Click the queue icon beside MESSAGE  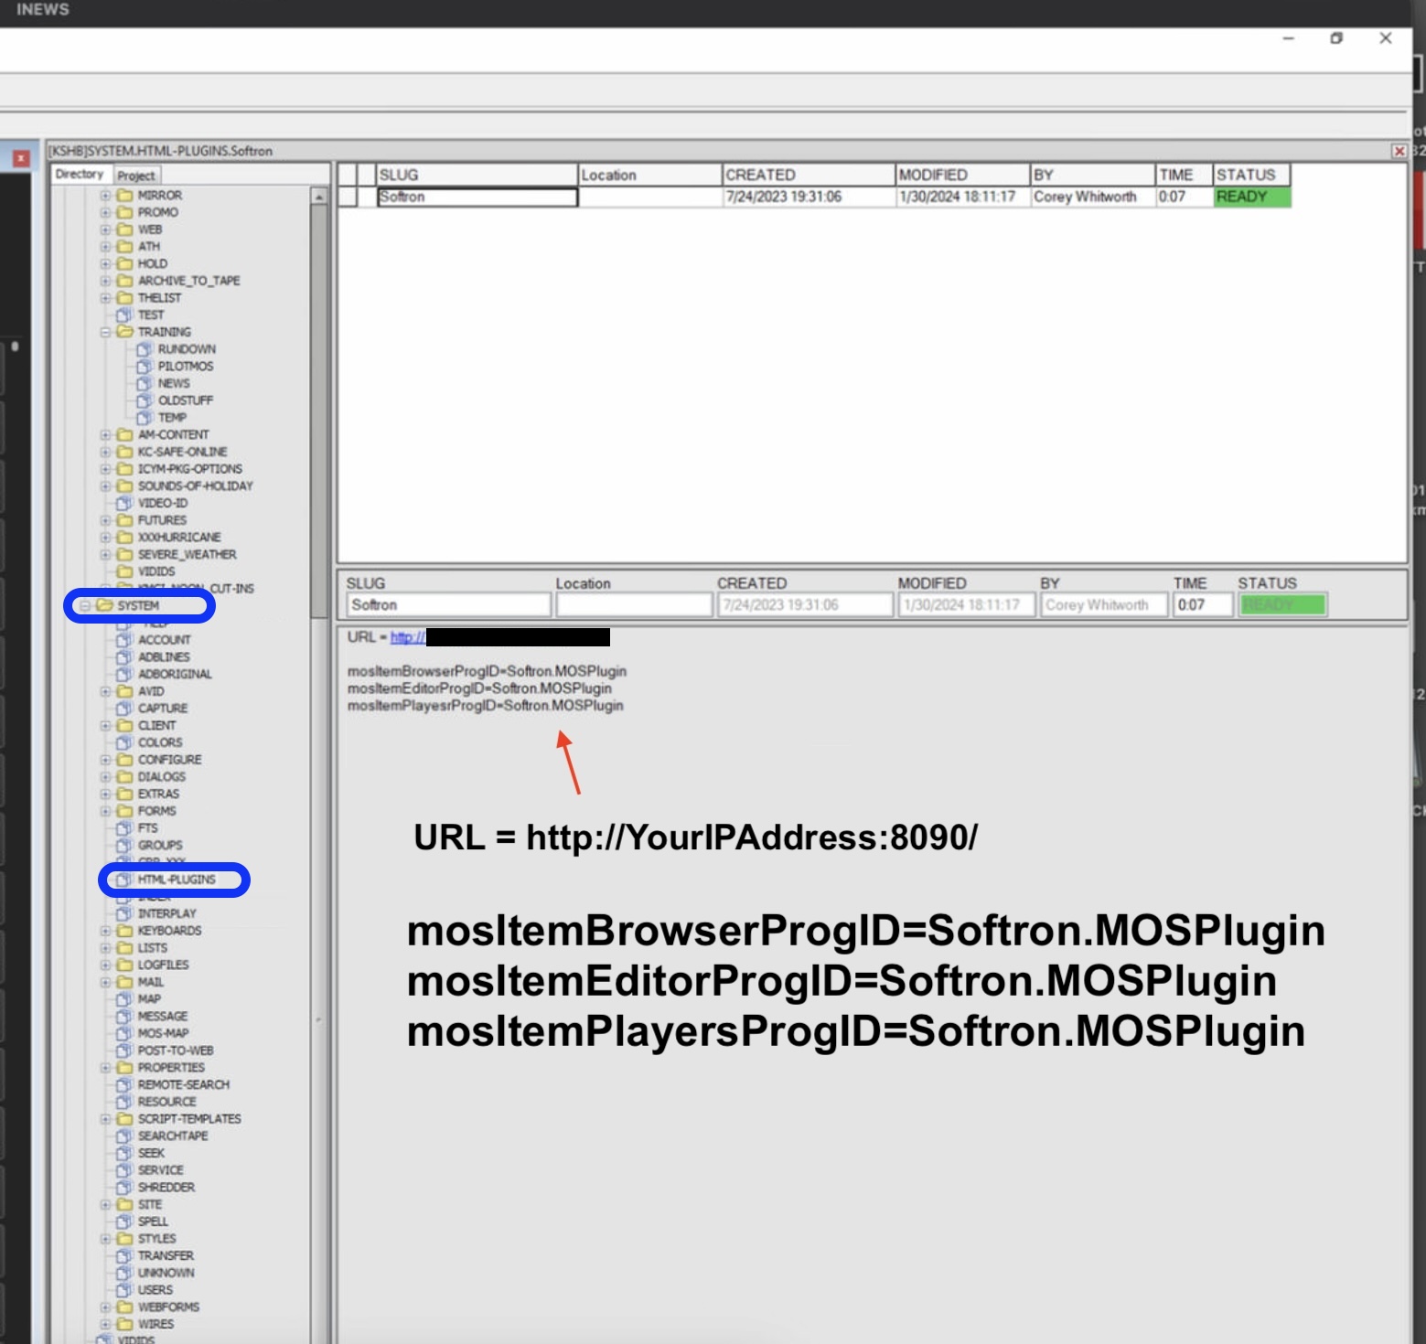click(x=125, y=1016)
